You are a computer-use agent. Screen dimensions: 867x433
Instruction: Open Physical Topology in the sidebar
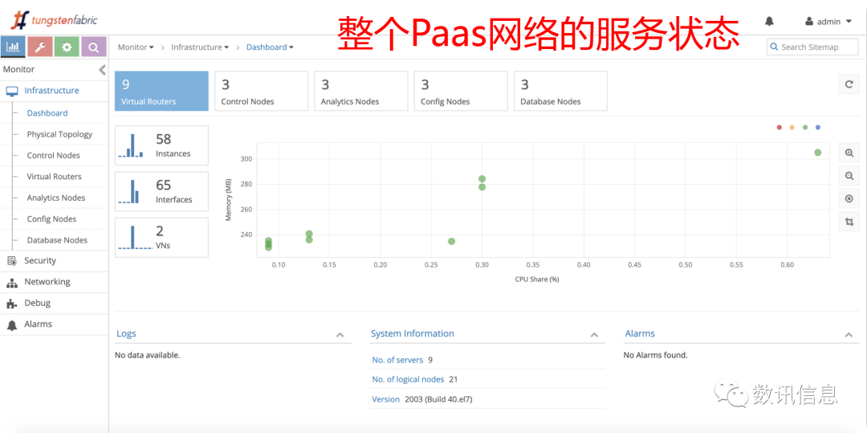[x=59, y=134]
